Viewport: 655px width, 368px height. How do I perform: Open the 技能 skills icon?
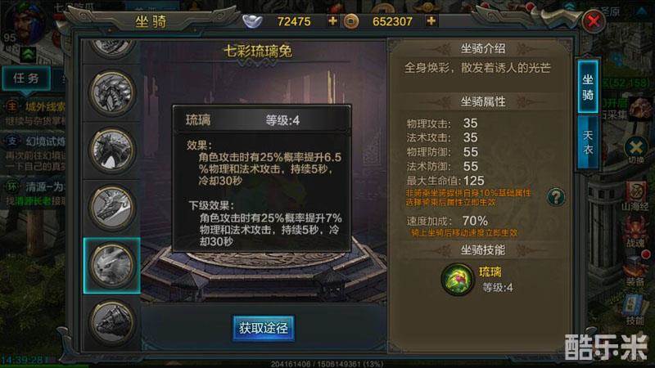635,310
